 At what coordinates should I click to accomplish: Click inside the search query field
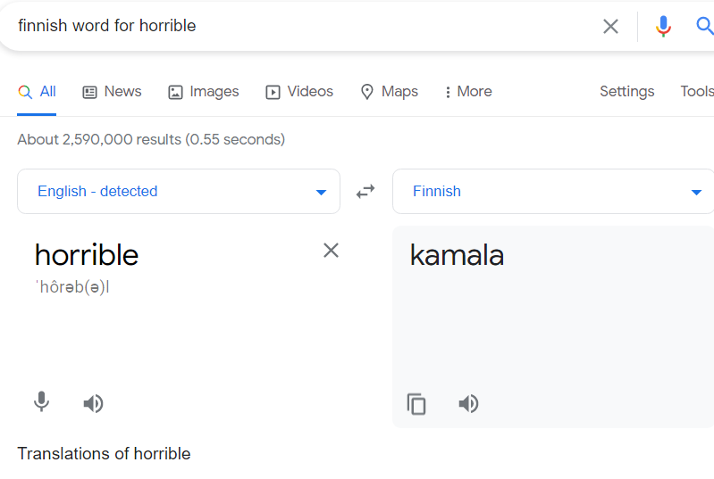pyautogui.click(x=295, y=26)
